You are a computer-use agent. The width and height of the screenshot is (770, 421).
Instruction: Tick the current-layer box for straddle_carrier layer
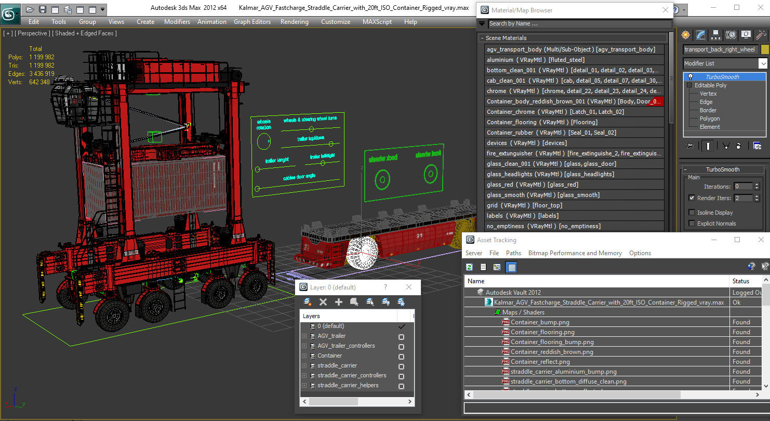pos(401,366)
